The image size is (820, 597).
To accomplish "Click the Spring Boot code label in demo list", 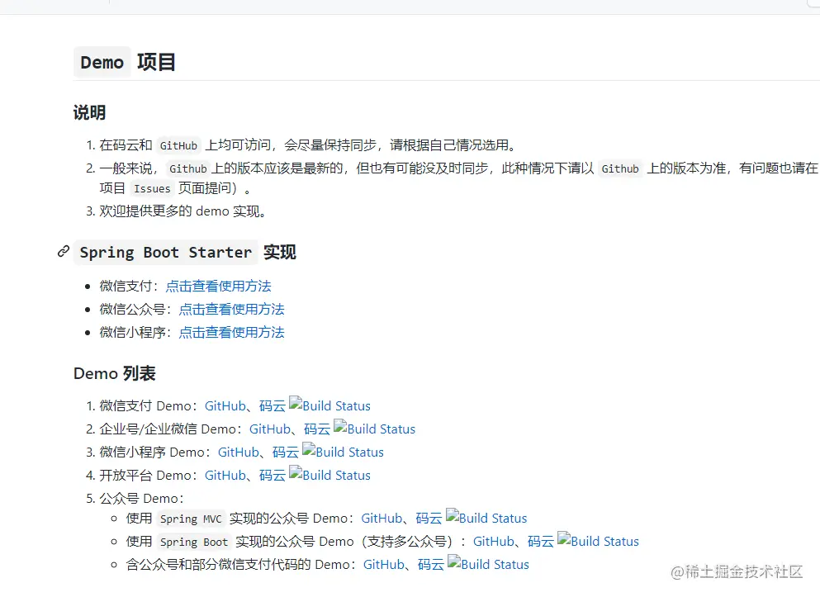I will point(194,543).
